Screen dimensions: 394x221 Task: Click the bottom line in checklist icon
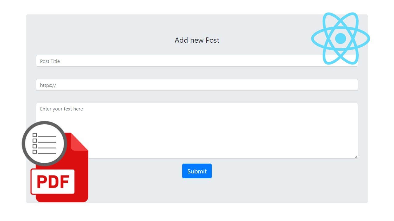click(x=47, y=153)
